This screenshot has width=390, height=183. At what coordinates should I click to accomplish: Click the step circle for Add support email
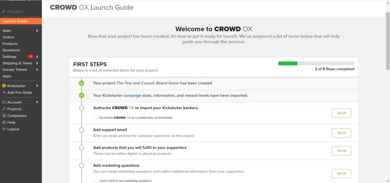click(82, 130)
